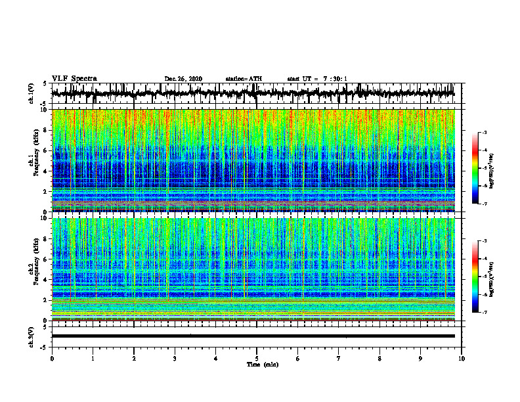Click time axis tick label "9"
520x402 pixels.
pos(420,359)
